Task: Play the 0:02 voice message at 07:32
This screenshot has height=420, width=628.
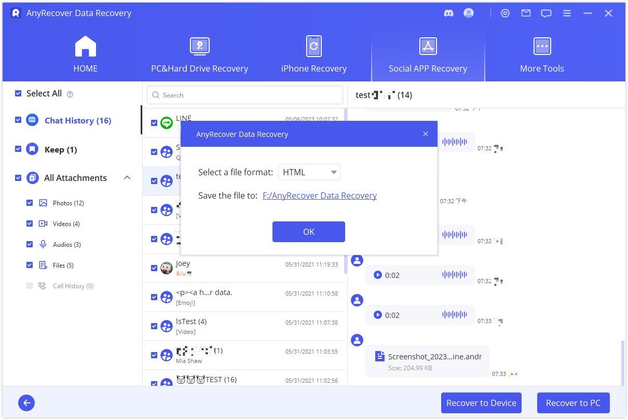Action: 378,275
